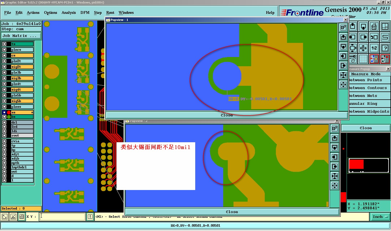This screenshot has height=231, width=391.
Task: Zoom in within Popview 2
Action: tap(335, 176)
